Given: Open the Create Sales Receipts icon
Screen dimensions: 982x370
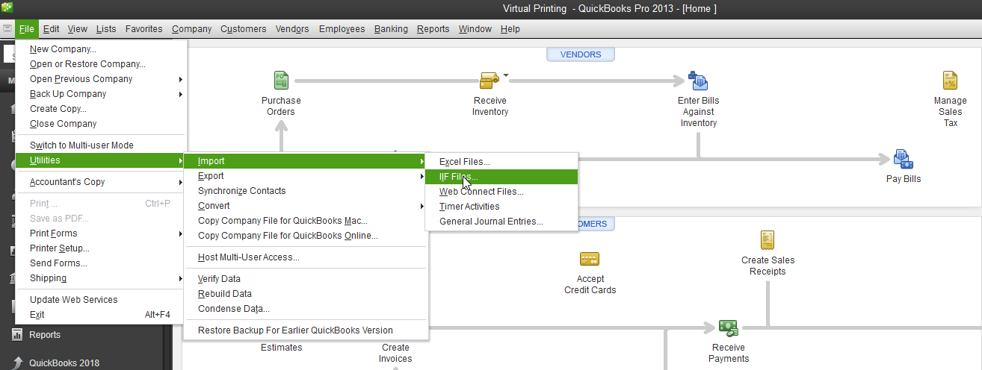Looking at the screenshot, I should click(x=768, y=239).
